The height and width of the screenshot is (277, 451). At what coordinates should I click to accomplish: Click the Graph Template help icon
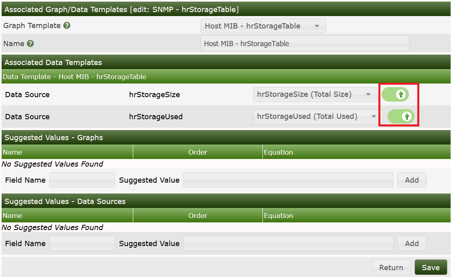click(x=67, y=26)
